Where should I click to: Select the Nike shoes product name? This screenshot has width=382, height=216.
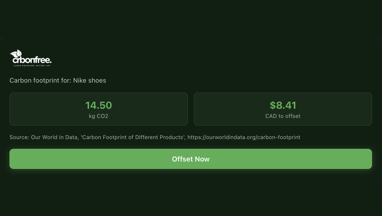click(89, 80)
